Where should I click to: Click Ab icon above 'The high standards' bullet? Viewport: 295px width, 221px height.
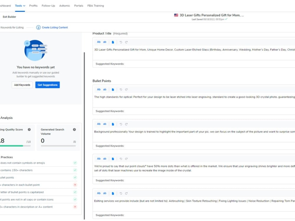[99, 90]
